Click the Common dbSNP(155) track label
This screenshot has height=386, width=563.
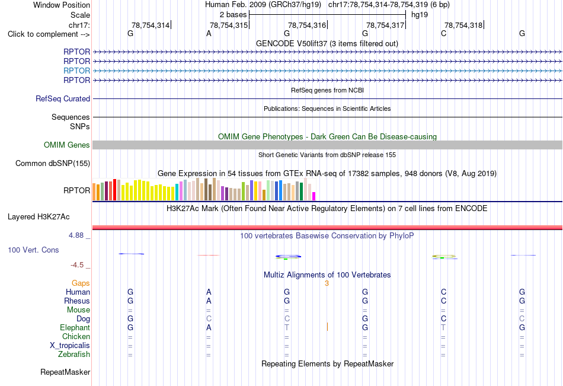(53, 163)
